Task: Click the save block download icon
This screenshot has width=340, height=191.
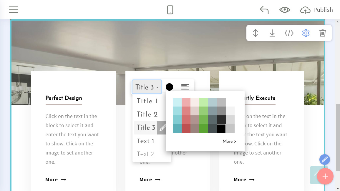Action: point(272,33)
